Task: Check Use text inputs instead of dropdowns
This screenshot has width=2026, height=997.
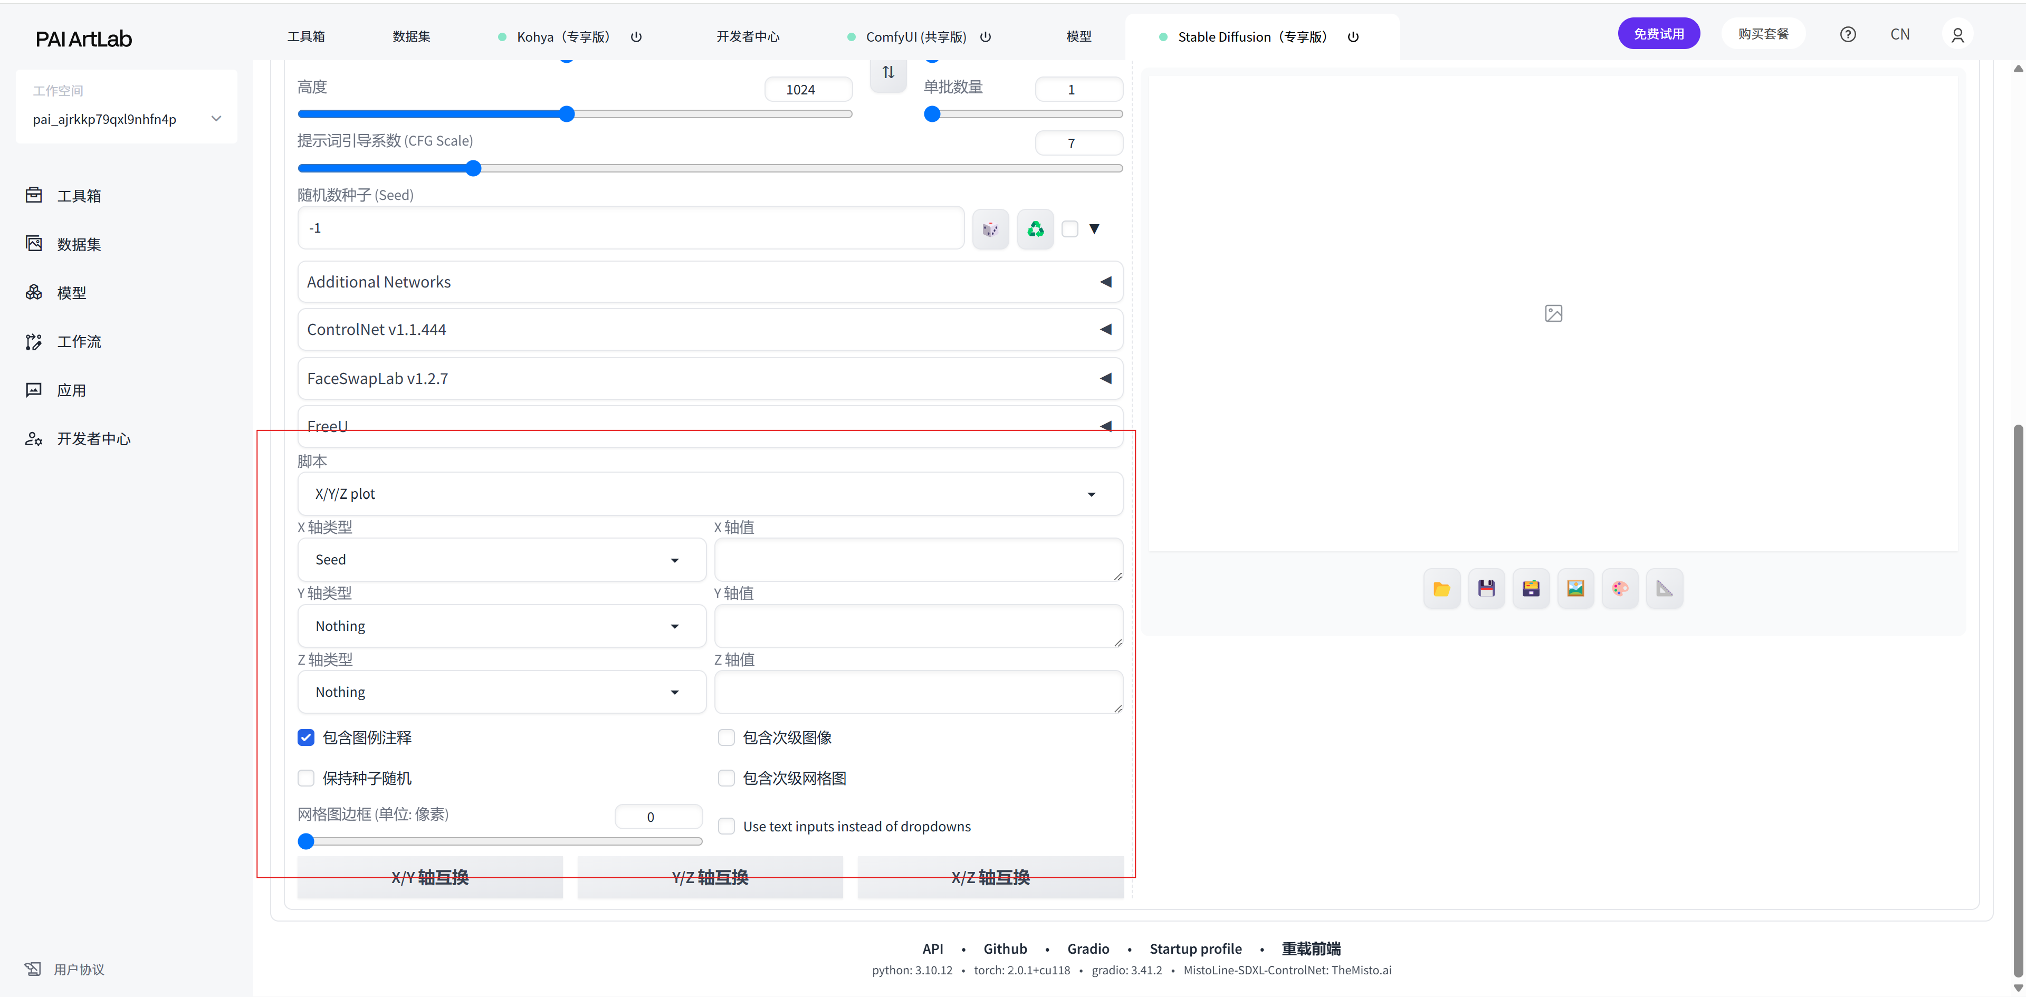Action: point(727,827)
